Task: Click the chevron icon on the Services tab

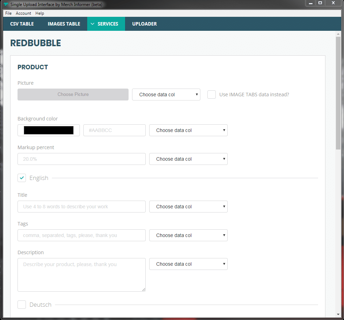Action: tap(92, 24)
